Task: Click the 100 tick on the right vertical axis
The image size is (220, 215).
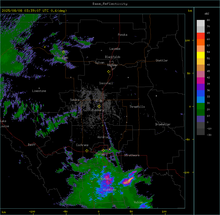Action: 187,40
